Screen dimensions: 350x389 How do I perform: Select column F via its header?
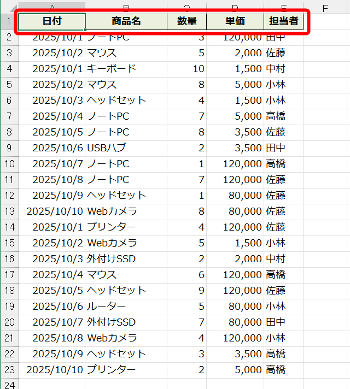tap(325, 8)
